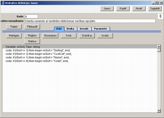Viewport: 164px width, 118px height.
Task: Switch to the Dati tab
Action: point(59,29)
